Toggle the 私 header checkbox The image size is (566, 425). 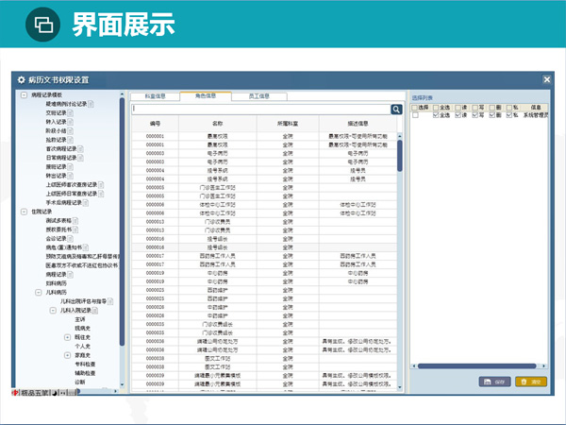[x=509, y=108]
